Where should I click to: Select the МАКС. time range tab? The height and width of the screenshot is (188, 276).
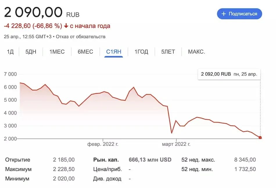[x=196, y=52]
